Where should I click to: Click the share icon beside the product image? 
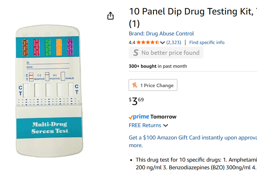click(110, 16)
